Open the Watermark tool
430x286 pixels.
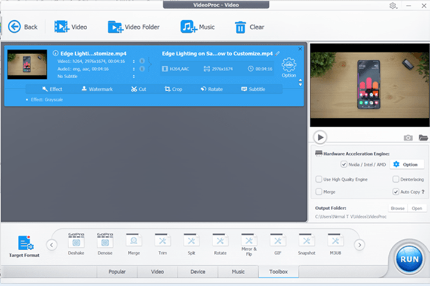pyautogui.click(x=97, y=89)
